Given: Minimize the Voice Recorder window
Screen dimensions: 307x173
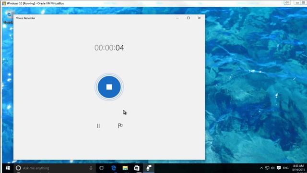Looking at the screenshot, I should [177, 18].
